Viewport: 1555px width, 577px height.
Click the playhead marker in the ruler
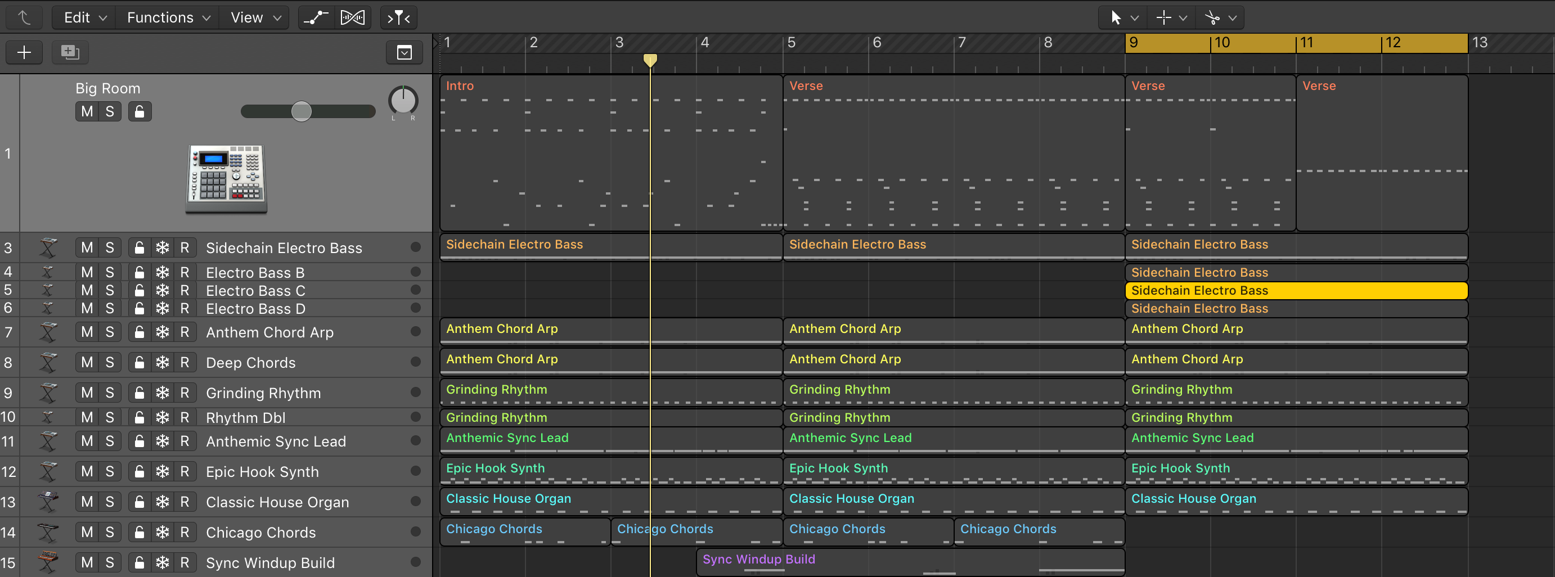[650, 60]
